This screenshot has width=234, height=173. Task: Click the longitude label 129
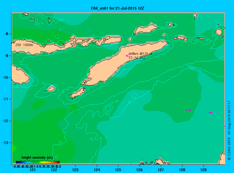click(203, 170)
